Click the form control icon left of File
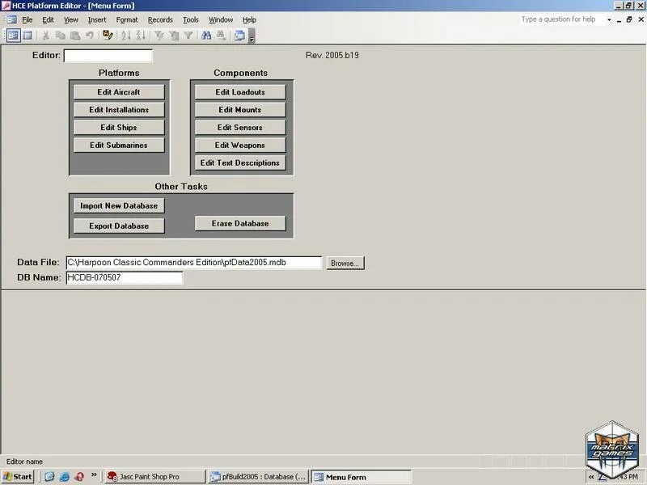The width and height of the screenshot is (647, 485). click(11, 19)
